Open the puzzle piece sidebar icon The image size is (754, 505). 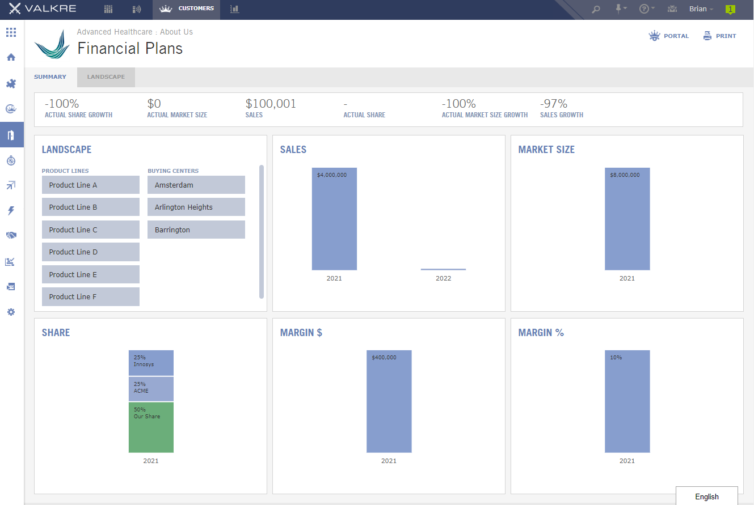(x=11, y=83)
